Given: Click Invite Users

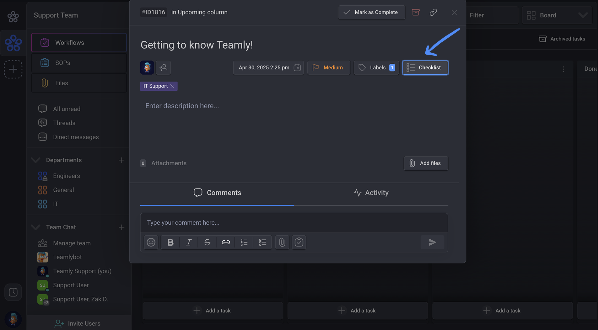Looking at the screenshot, I should 78,323.
